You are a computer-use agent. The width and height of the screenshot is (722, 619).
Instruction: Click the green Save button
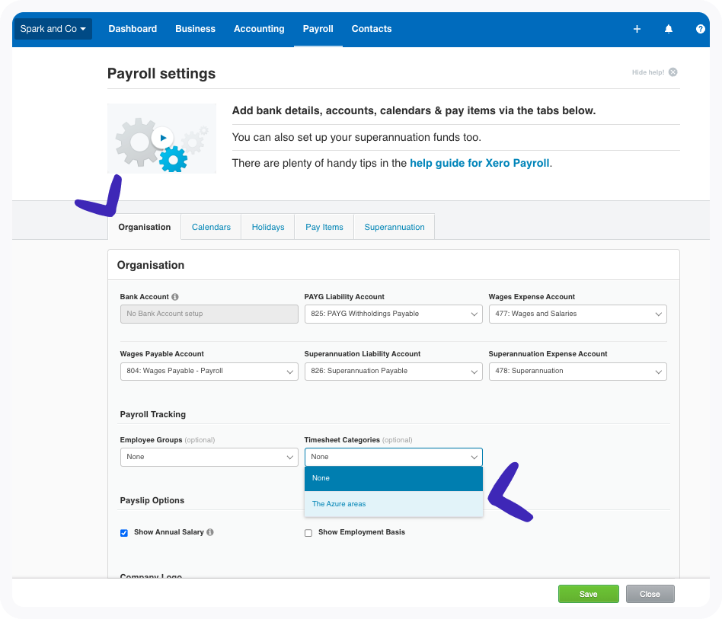point(588,594)
